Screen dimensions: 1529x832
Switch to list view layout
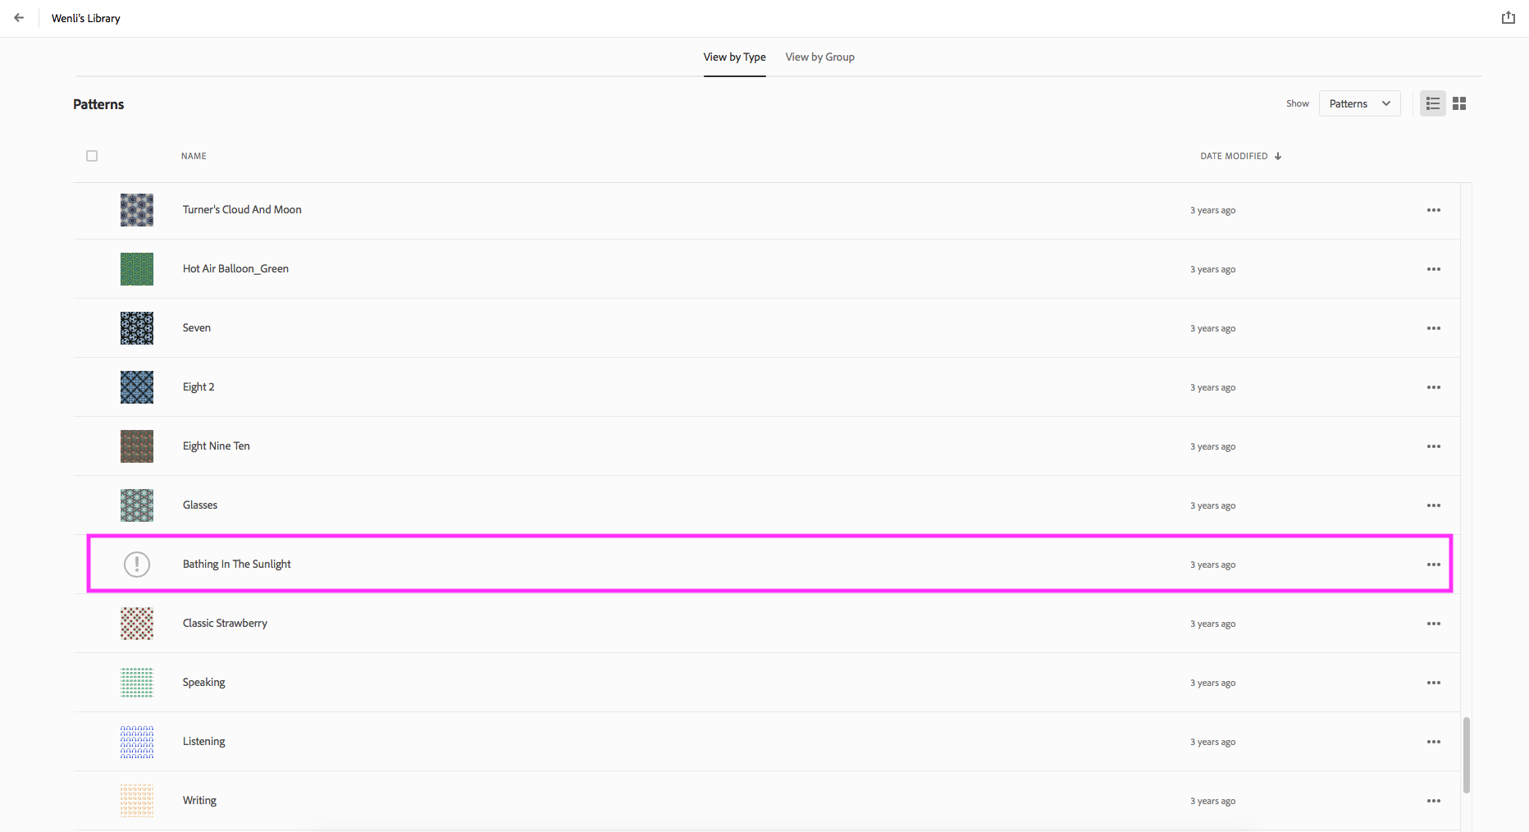pyautogui.click(x=1433, y=103)
